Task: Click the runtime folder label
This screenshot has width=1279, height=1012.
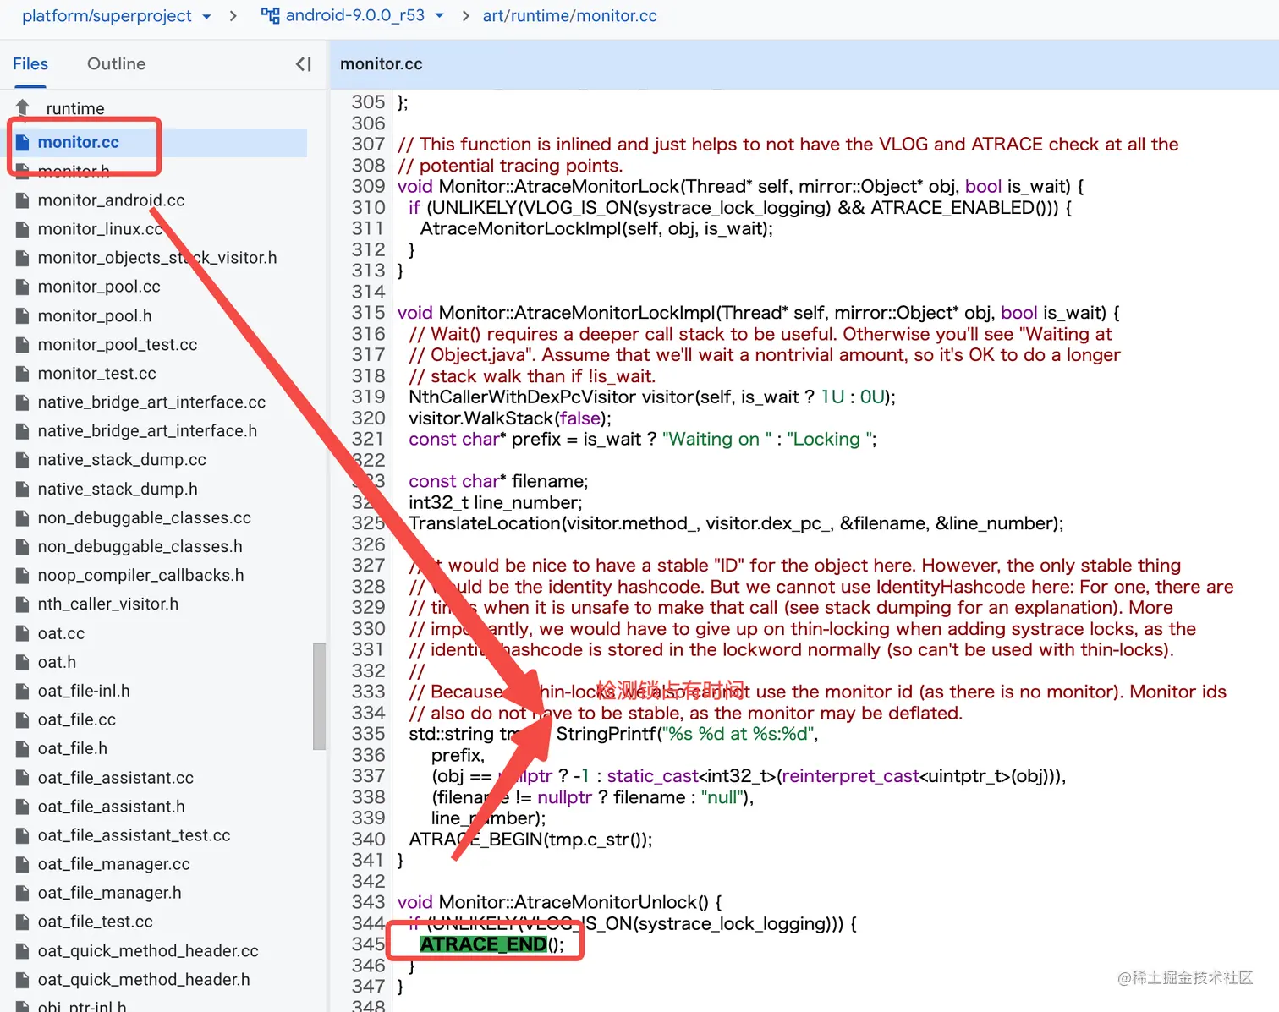Action: (x=75, y=108)
